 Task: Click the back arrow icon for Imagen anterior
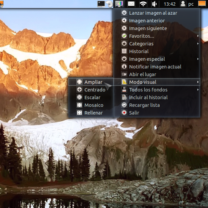[124, 21]
